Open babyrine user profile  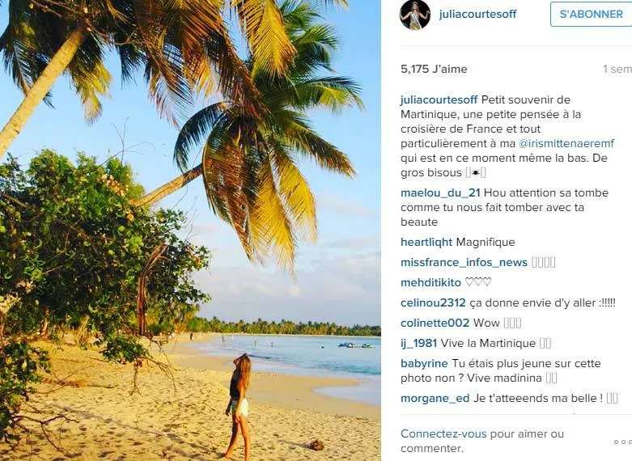(x=424, y=363)
